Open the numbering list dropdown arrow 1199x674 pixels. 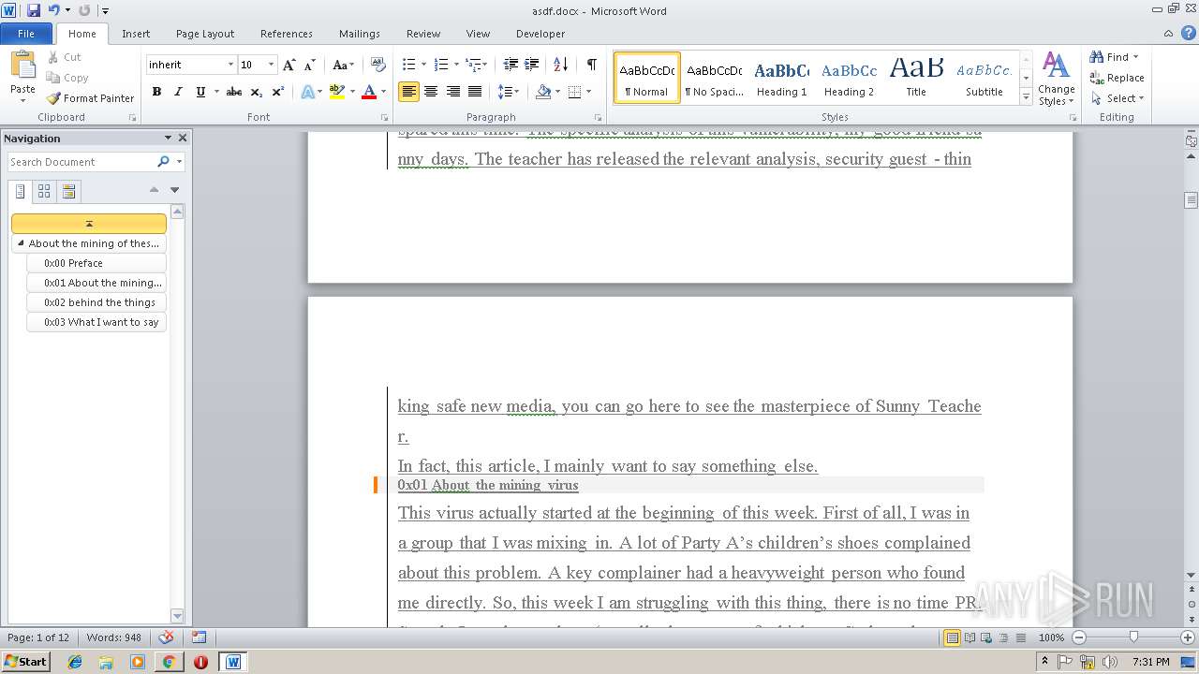(x=456, y=65)
